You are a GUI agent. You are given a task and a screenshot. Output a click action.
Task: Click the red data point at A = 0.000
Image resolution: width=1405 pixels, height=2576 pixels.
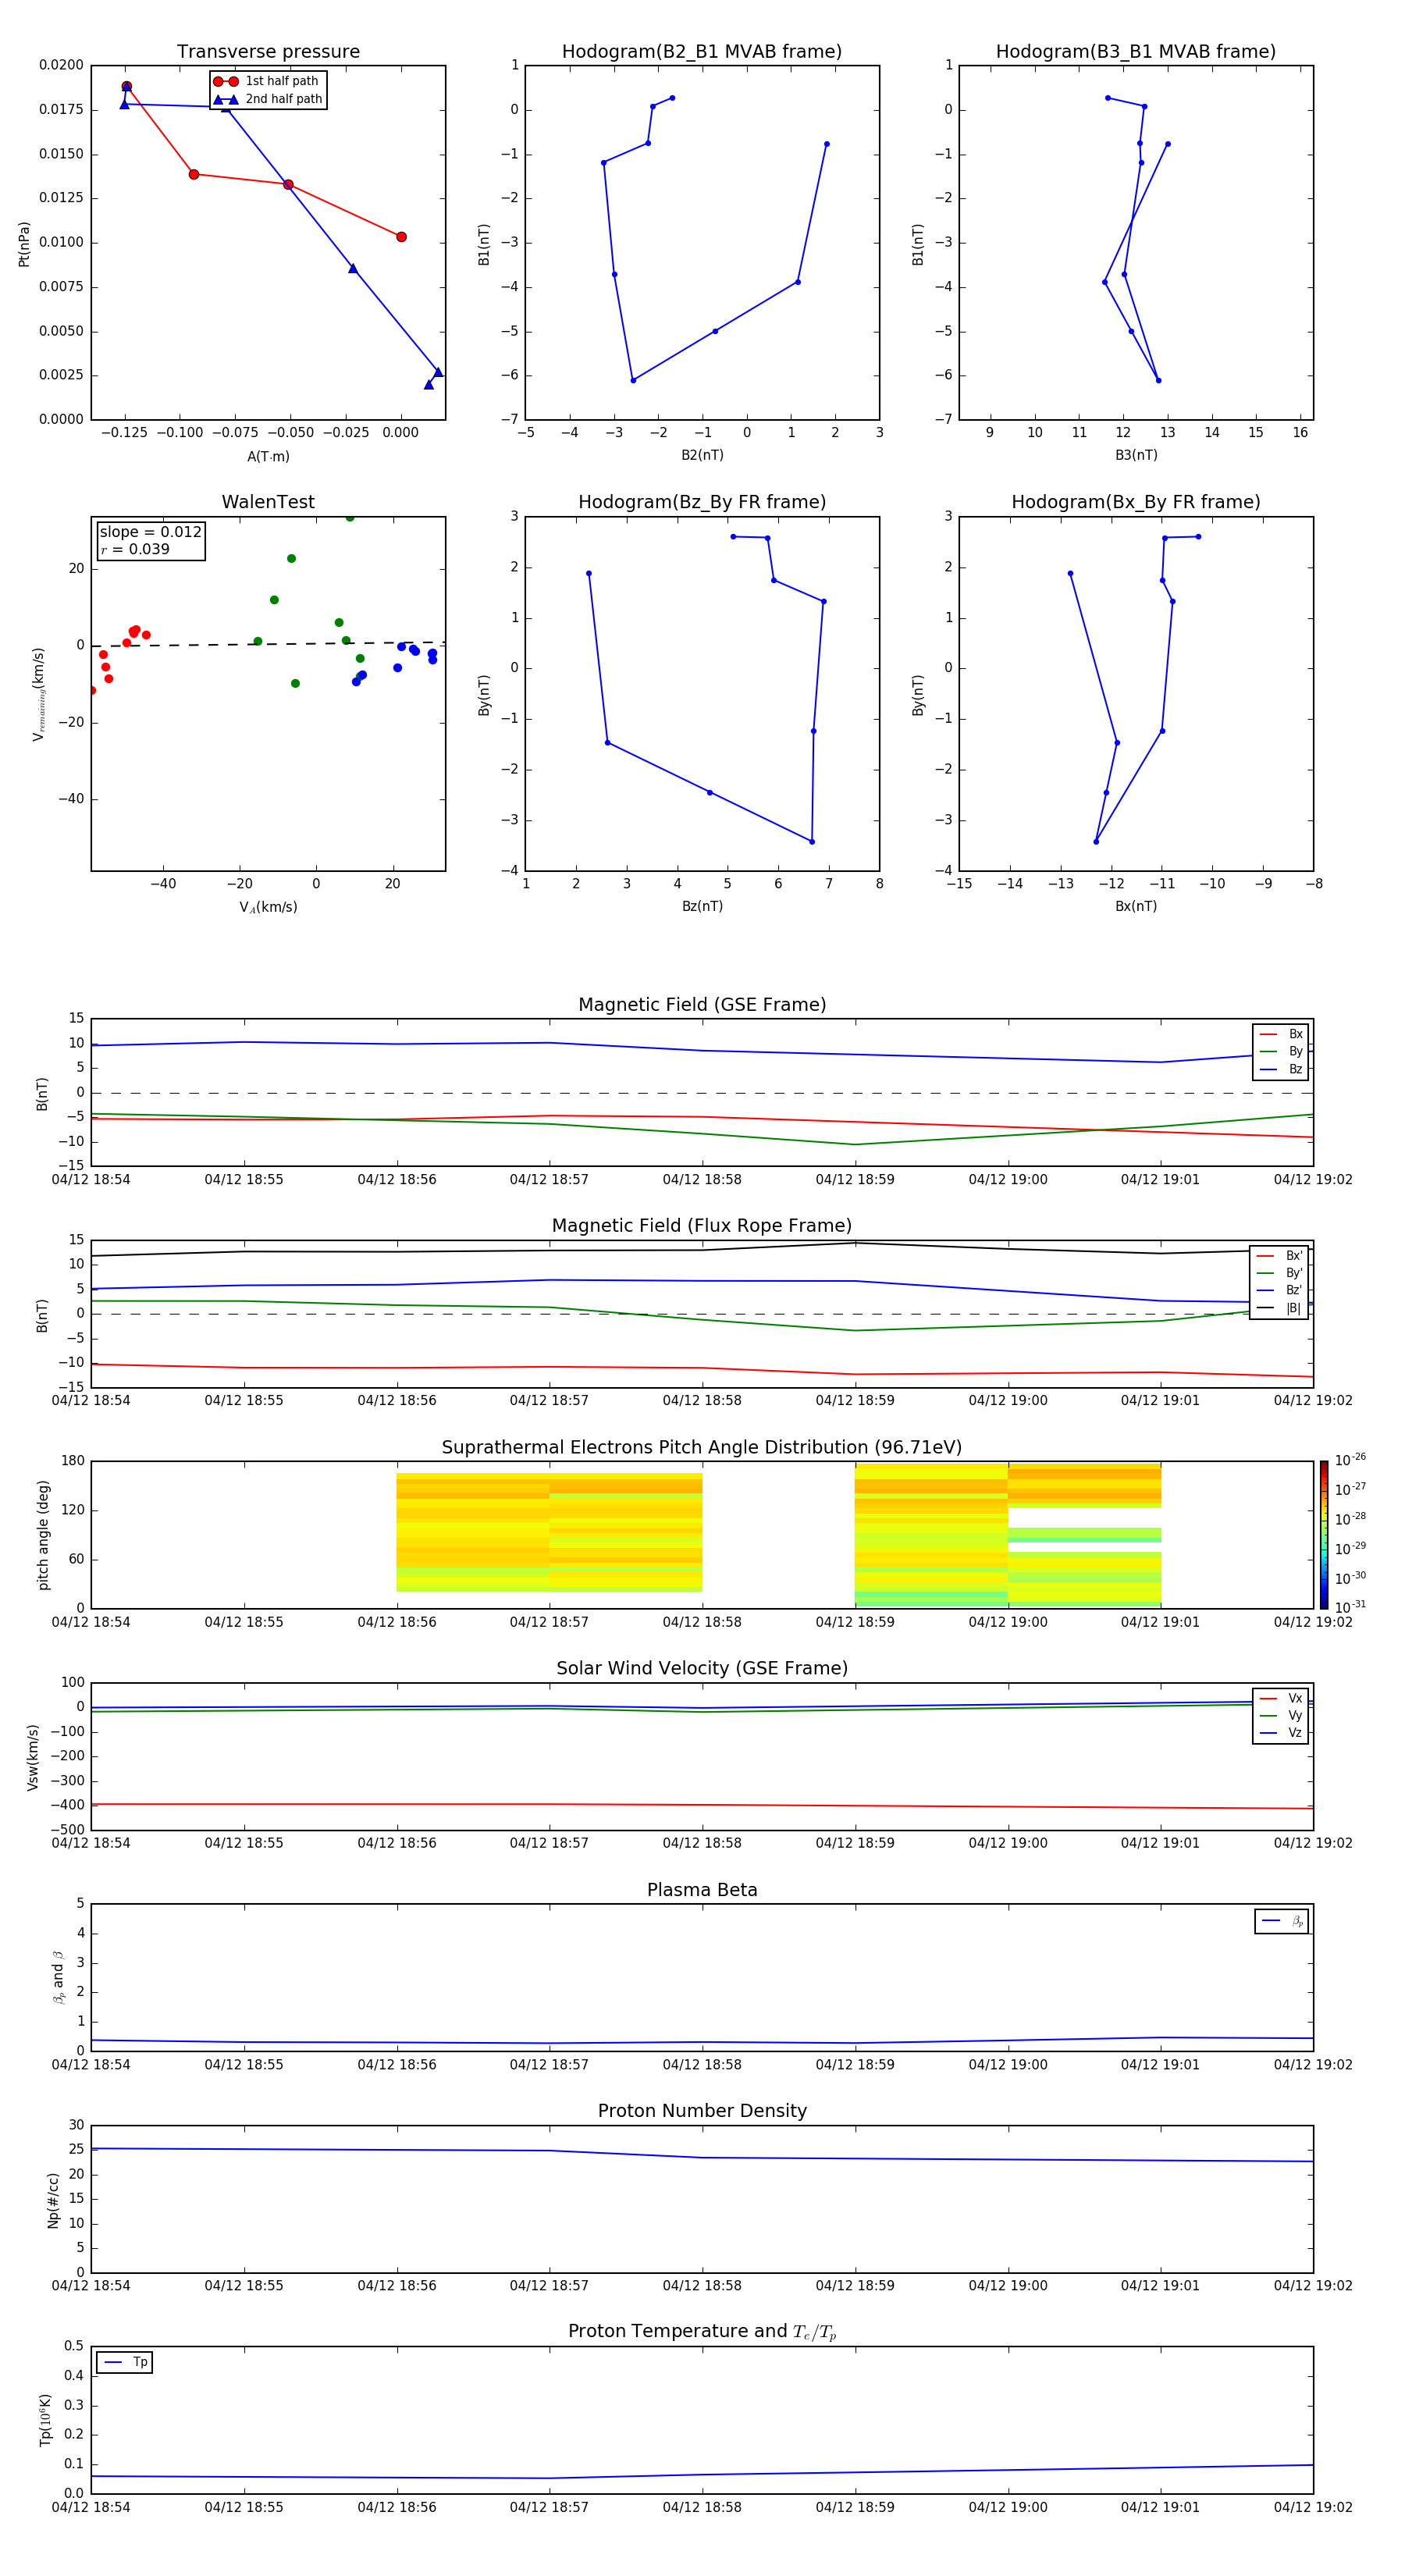(401, 237)
